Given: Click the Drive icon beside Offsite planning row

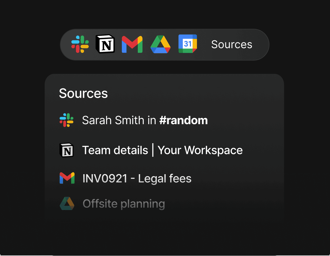Looking at the screenshot, I should click(67, 203).
